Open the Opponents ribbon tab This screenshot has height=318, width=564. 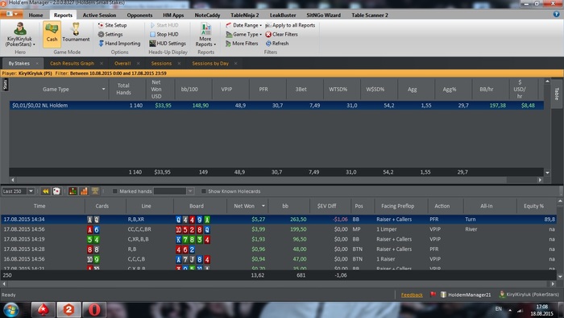[139, 15]
